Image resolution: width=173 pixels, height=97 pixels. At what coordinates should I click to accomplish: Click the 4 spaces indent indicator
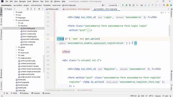click(x=158, y=96)
